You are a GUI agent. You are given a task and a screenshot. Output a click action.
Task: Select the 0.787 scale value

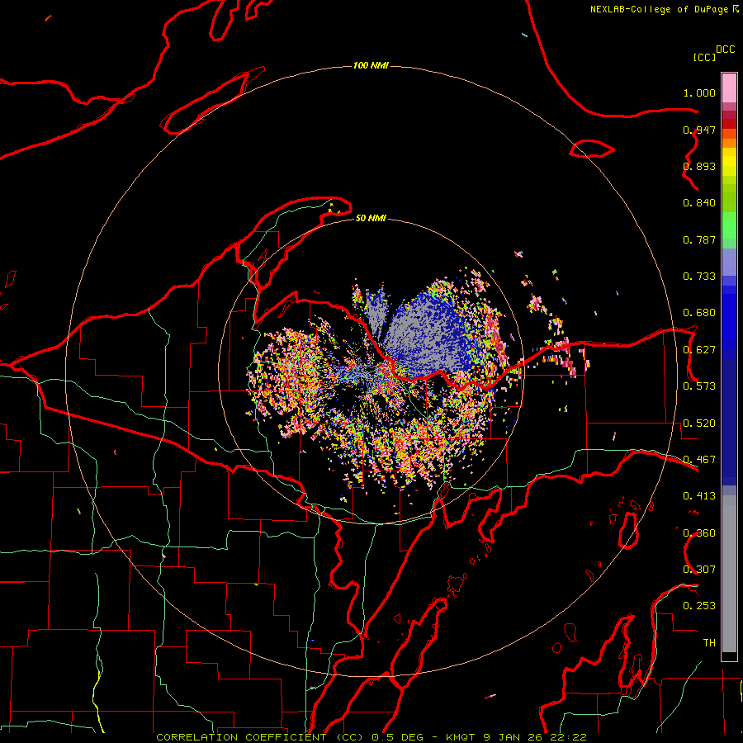[699, 239]
